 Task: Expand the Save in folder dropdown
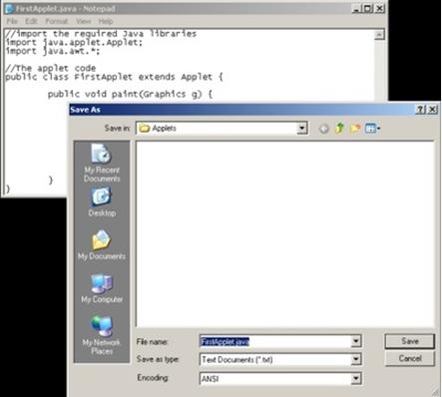coord(302,129)
